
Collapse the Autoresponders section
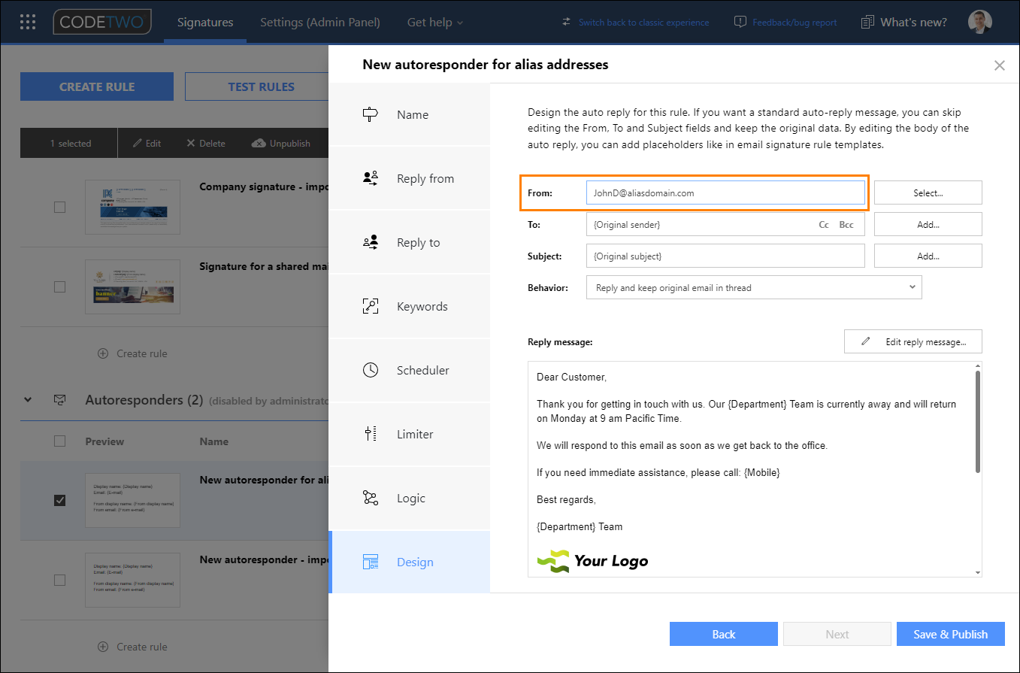[28, 400]
